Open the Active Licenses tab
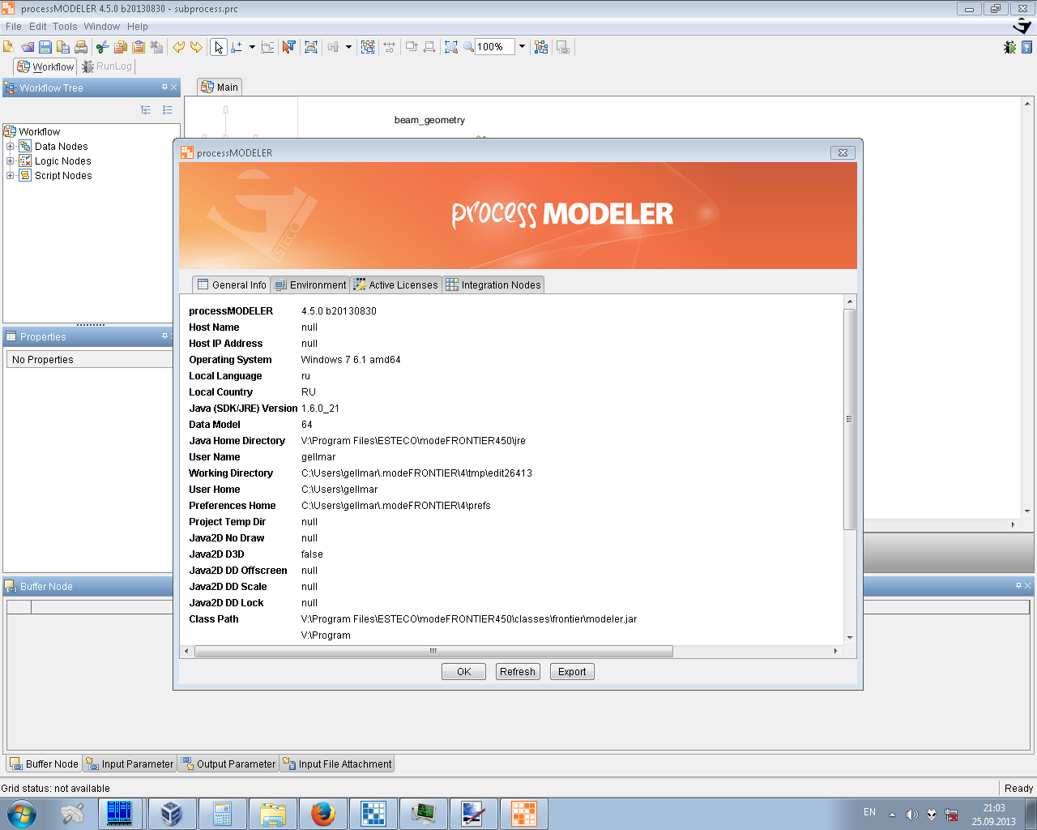 [395, 285]
